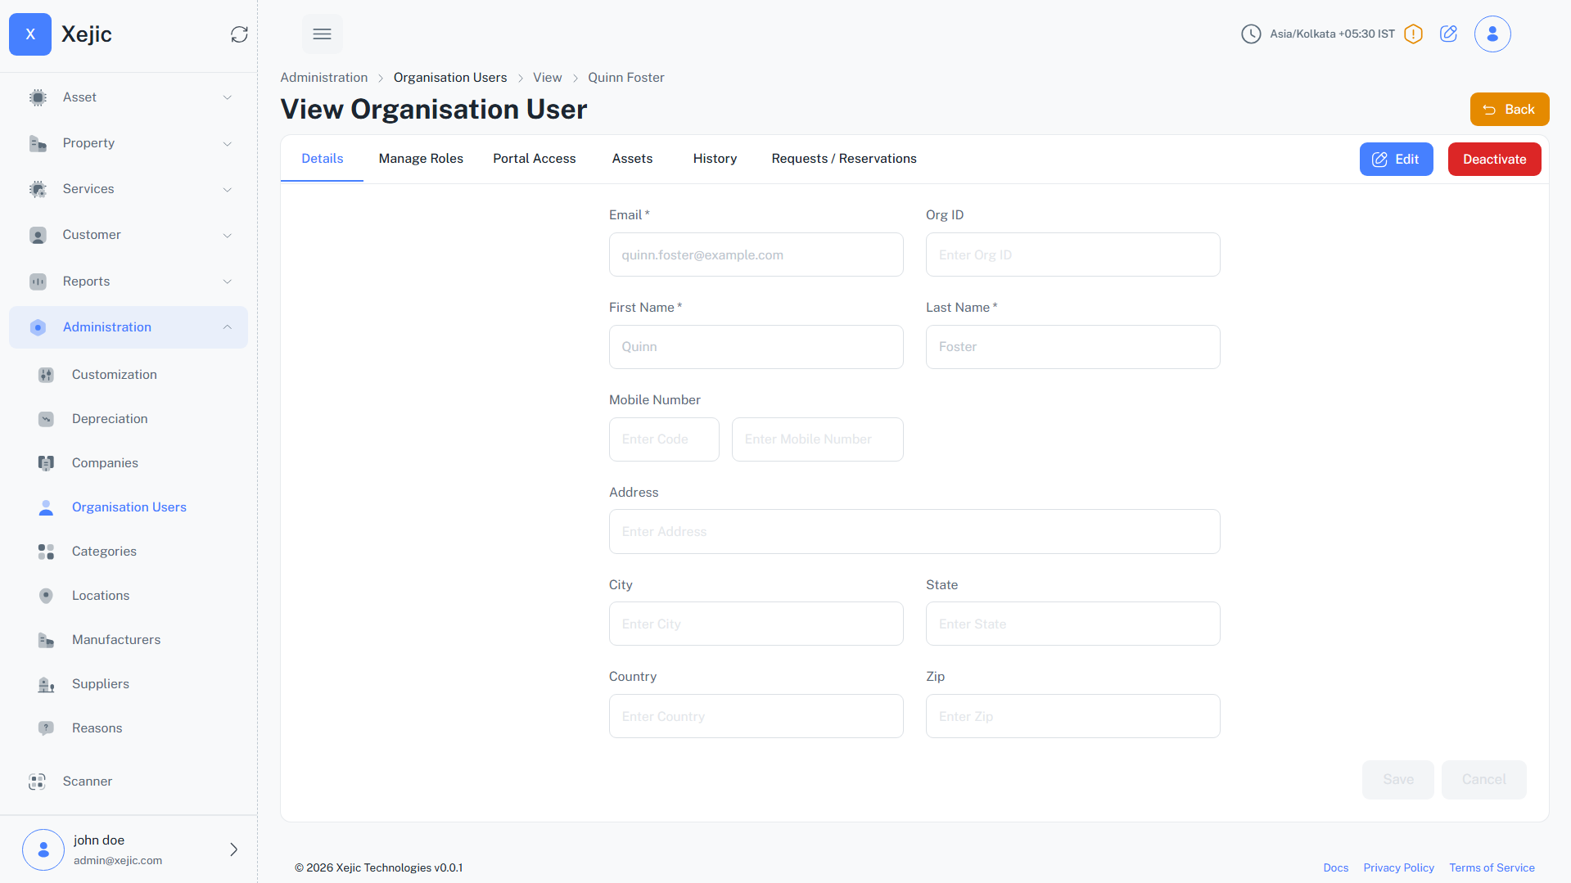Click the Companies building icon
The width and height of the screenshot is (1571, 883).
click(46, 463)
